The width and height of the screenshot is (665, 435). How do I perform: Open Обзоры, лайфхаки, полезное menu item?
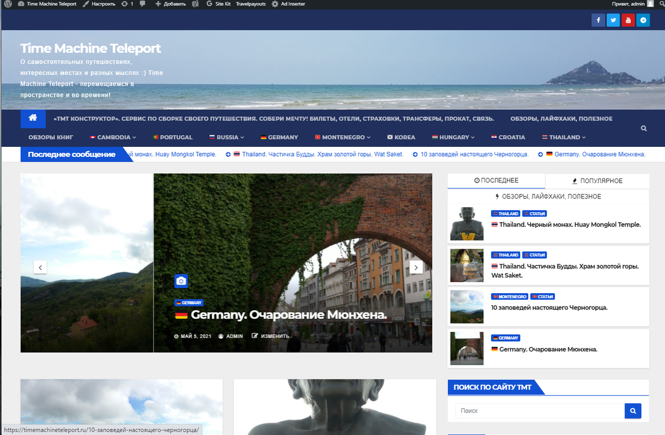pos(561,119)
